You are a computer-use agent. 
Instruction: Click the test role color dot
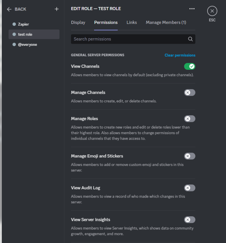click(14, 34)
